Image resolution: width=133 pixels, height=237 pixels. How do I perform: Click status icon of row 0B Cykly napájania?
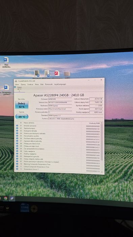tap(17, 151)
